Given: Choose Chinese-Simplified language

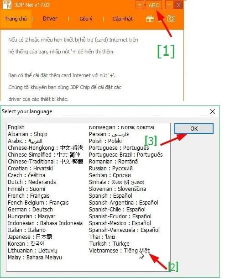Looking at the screenshot, I should coord(44,155).
